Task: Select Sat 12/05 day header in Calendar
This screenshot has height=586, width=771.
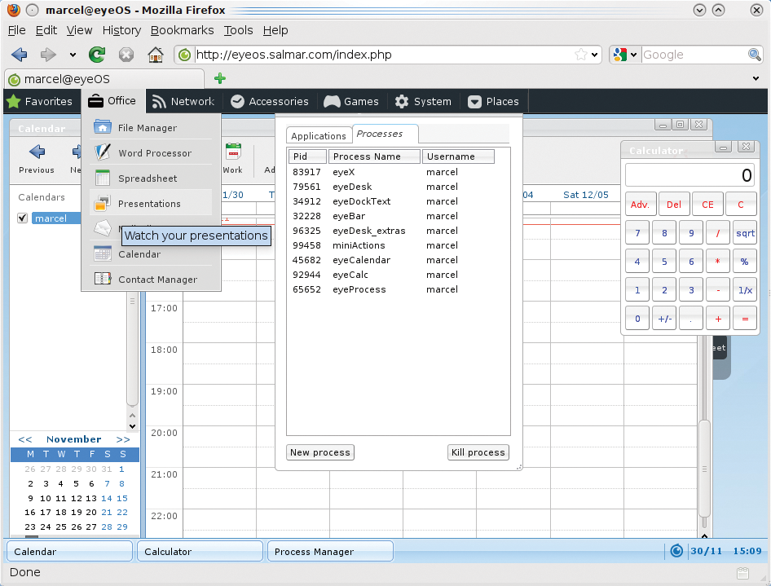Action: pyautogui.click(x=586, y=195)
